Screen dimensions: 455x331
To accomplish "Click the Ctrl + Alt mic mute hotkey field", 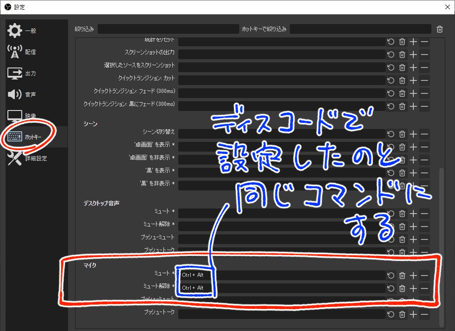I will click(x=194, y=275).
